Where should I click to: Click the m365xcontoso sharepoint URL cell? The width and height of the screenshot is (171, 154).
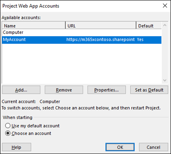(x=100, y=40)
